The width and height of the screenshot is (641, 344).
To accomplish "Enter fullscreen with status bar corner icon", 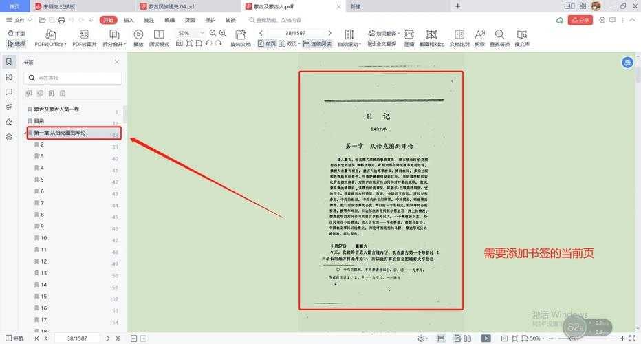I will [633, 338].
